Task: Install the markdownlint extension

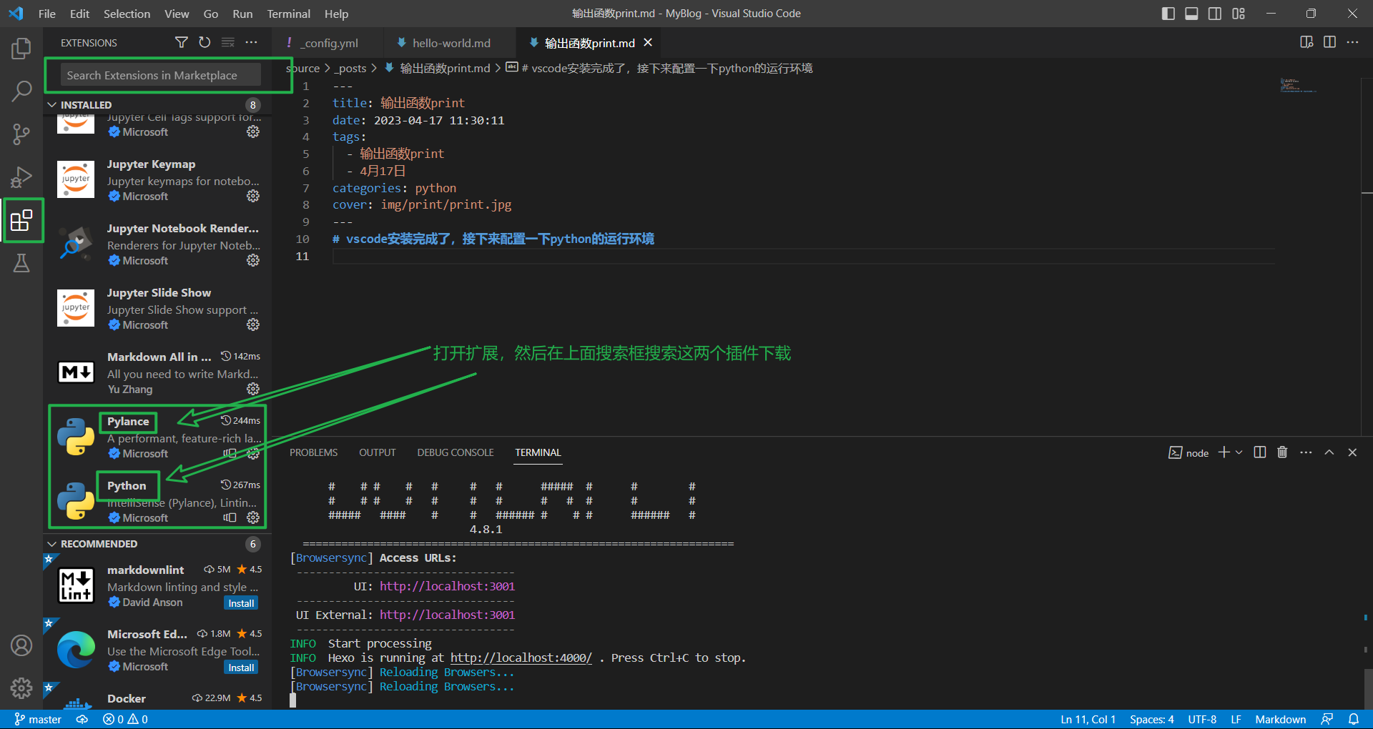Action: tap(241, 603)
